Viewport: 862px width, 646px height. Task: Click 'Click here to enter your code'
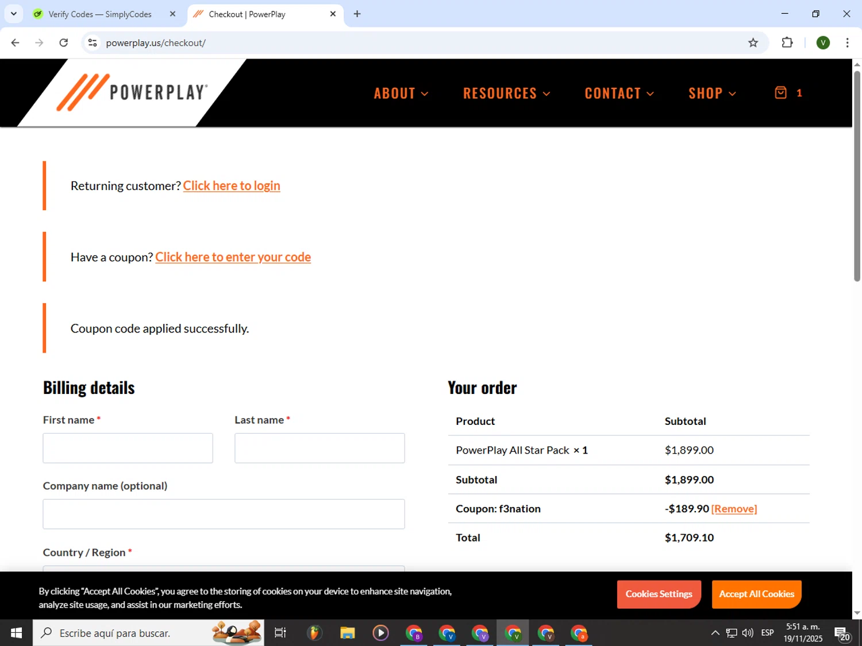coord(233,257)
